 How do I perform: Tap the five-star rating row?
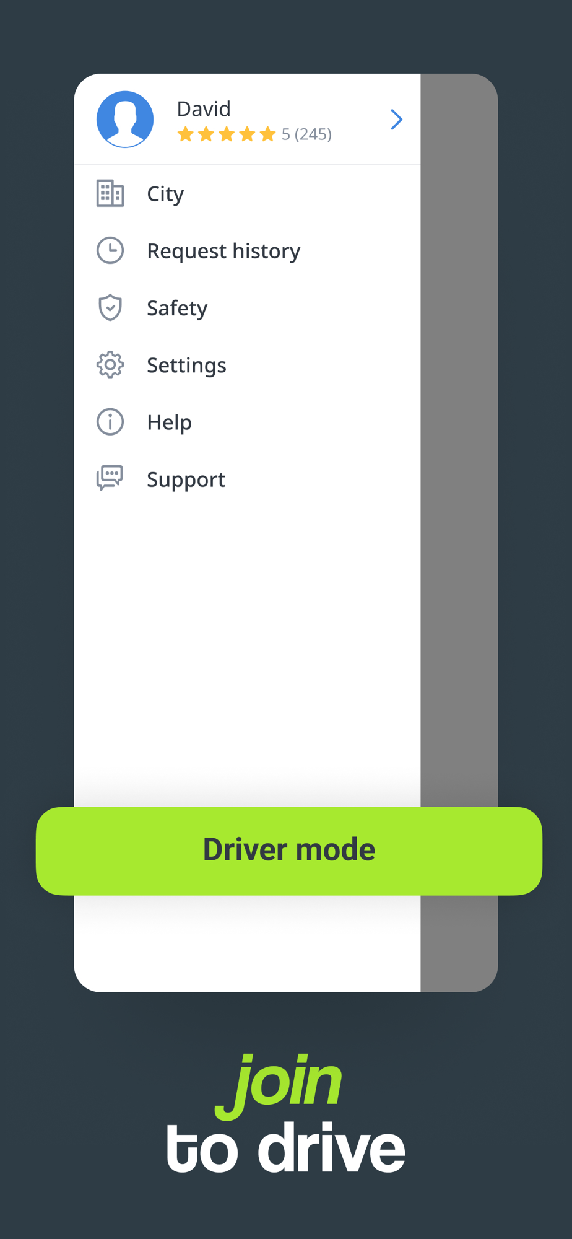227,134
